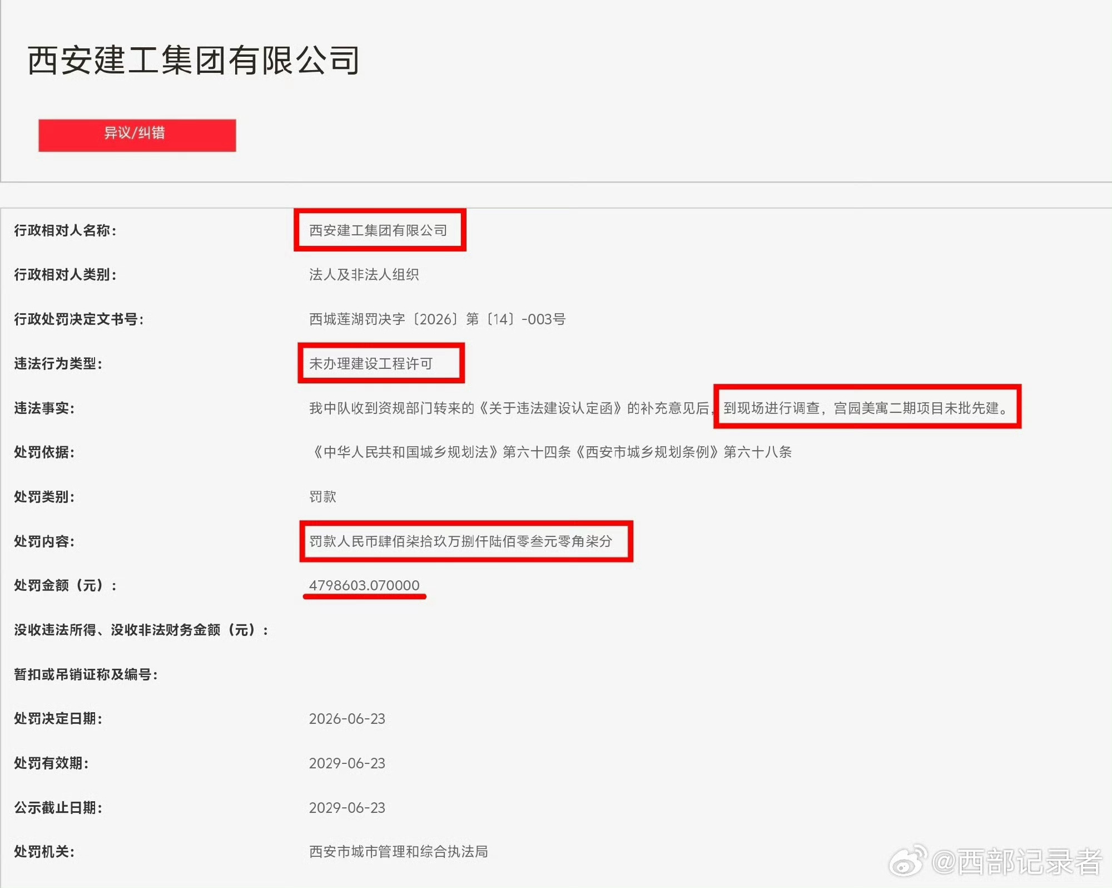Click the label 处罚类别
The width and height of the screenshot is (1112, 888).
tap(44, 496)
